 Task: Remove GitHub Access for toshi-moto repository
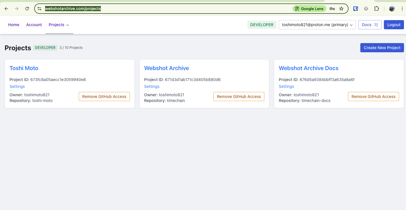(x=104, y=97)
